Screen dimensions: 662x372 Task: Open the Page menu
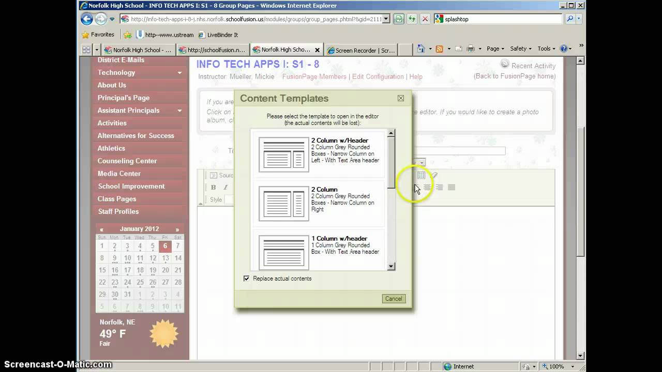pos(495,49)
